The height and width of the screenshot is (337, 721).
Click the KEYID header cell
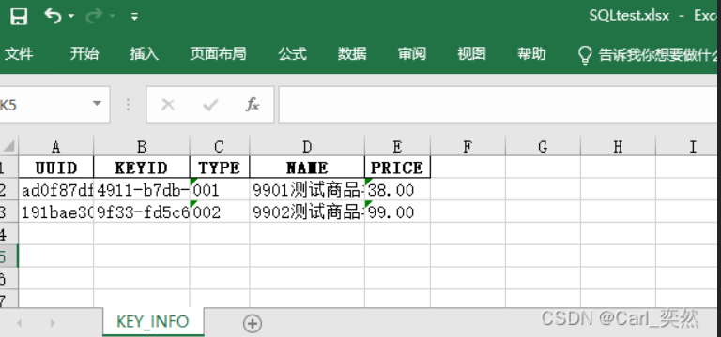[142, 168]
